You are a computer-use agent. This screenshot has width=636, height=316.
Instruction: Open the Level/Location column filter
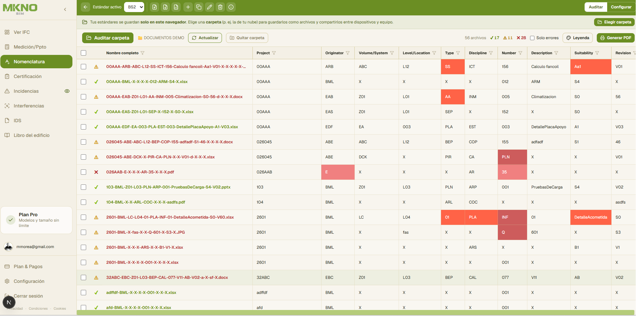[434, 53]
